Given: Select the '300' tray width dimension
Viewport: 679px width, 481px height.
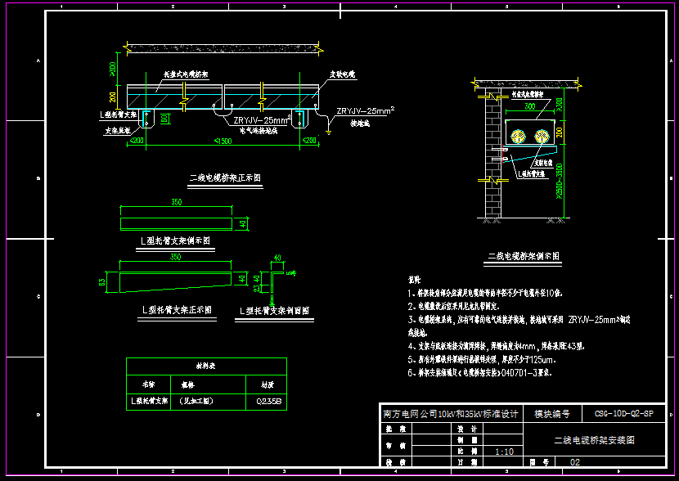Looking at the screenshot, I should click(529, 106).
